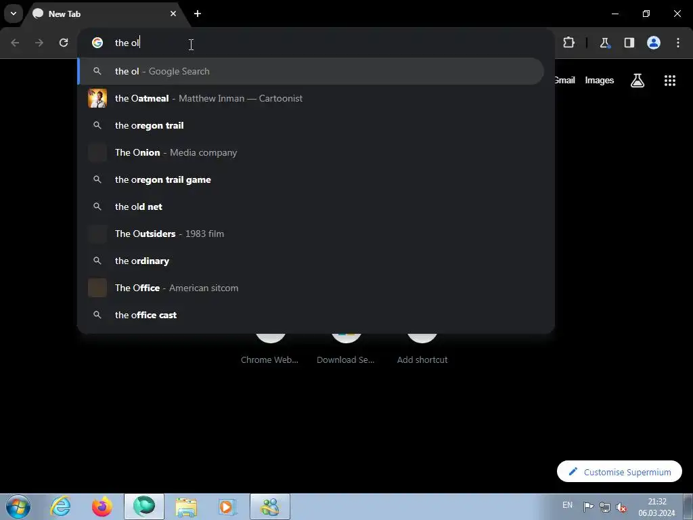This screenshot has width=693, height=520.
Task: Close the New Tab tab
Action: 173,14
